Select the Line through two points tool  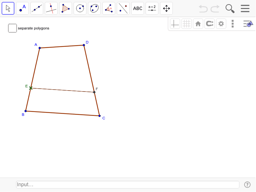click(37, 8)
